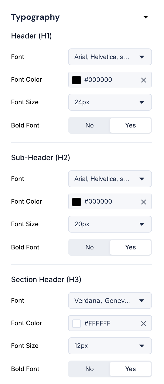Clear the Sub-Header (H2) font color
Viewport: 164px width, 384px height.
pos(143,202)
